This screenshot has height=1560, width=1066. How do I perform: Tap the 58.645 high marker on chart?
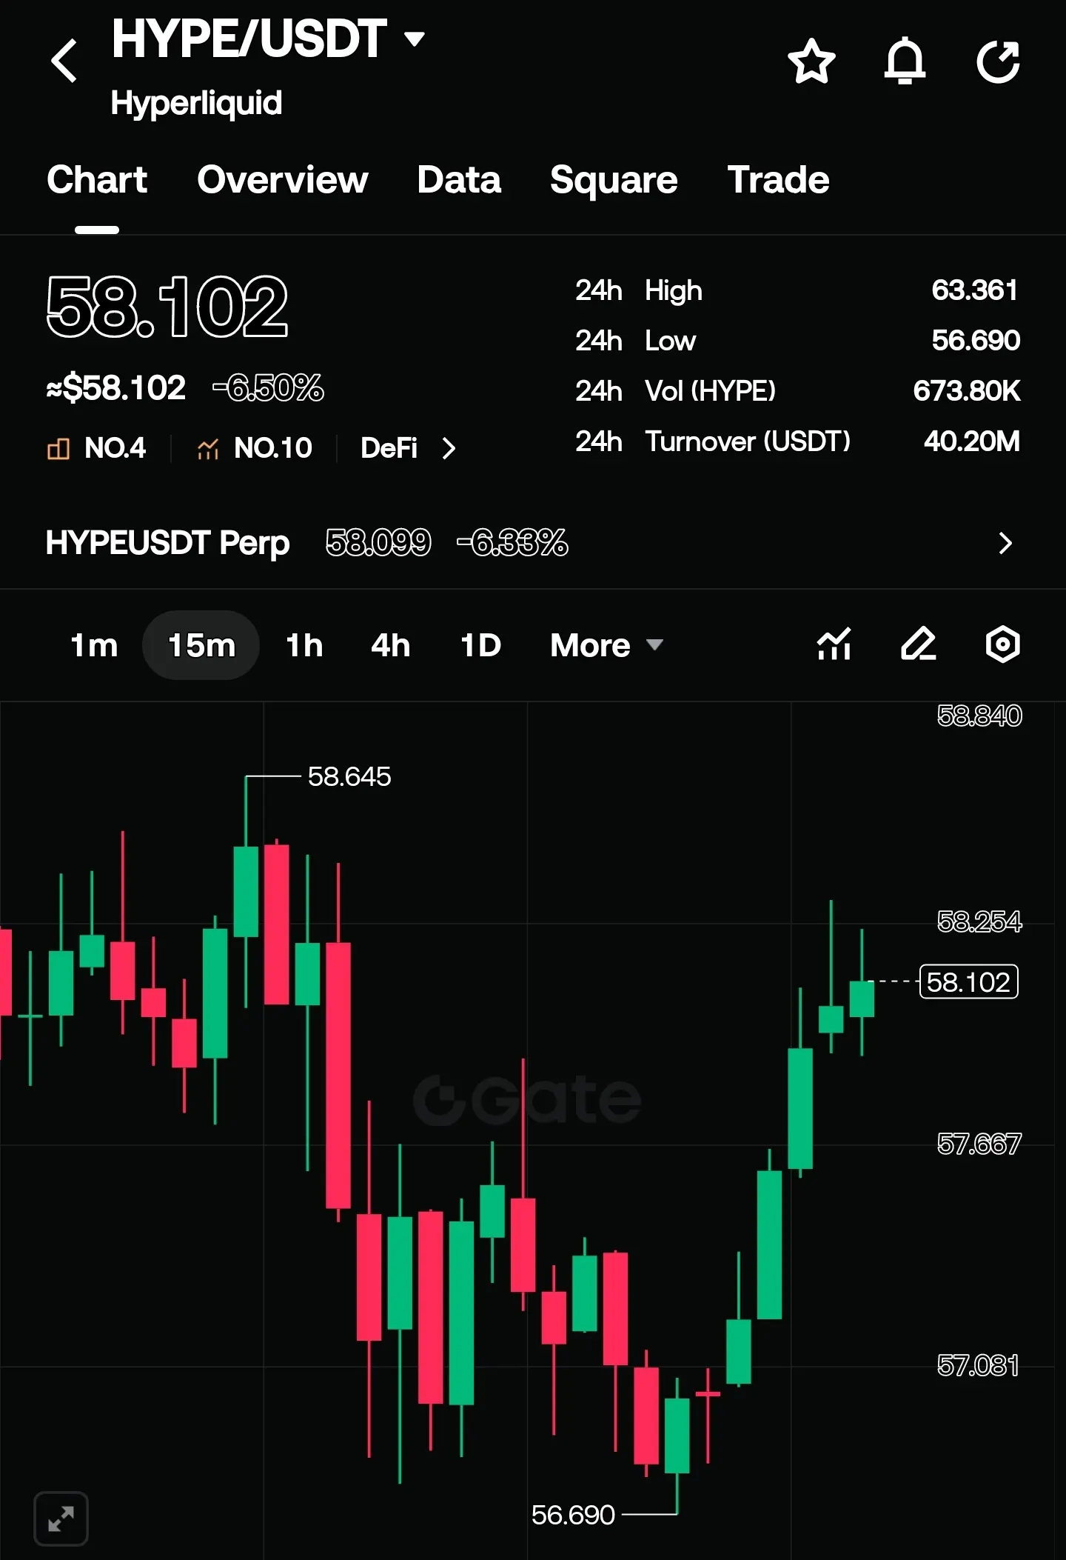349,777
